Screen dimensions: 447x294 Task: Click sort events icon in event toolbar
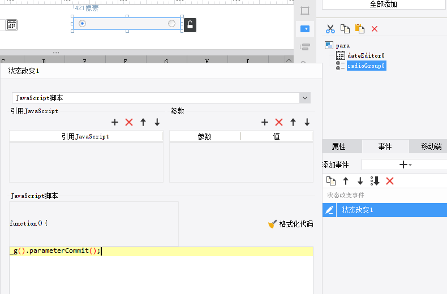coord(375,181)
